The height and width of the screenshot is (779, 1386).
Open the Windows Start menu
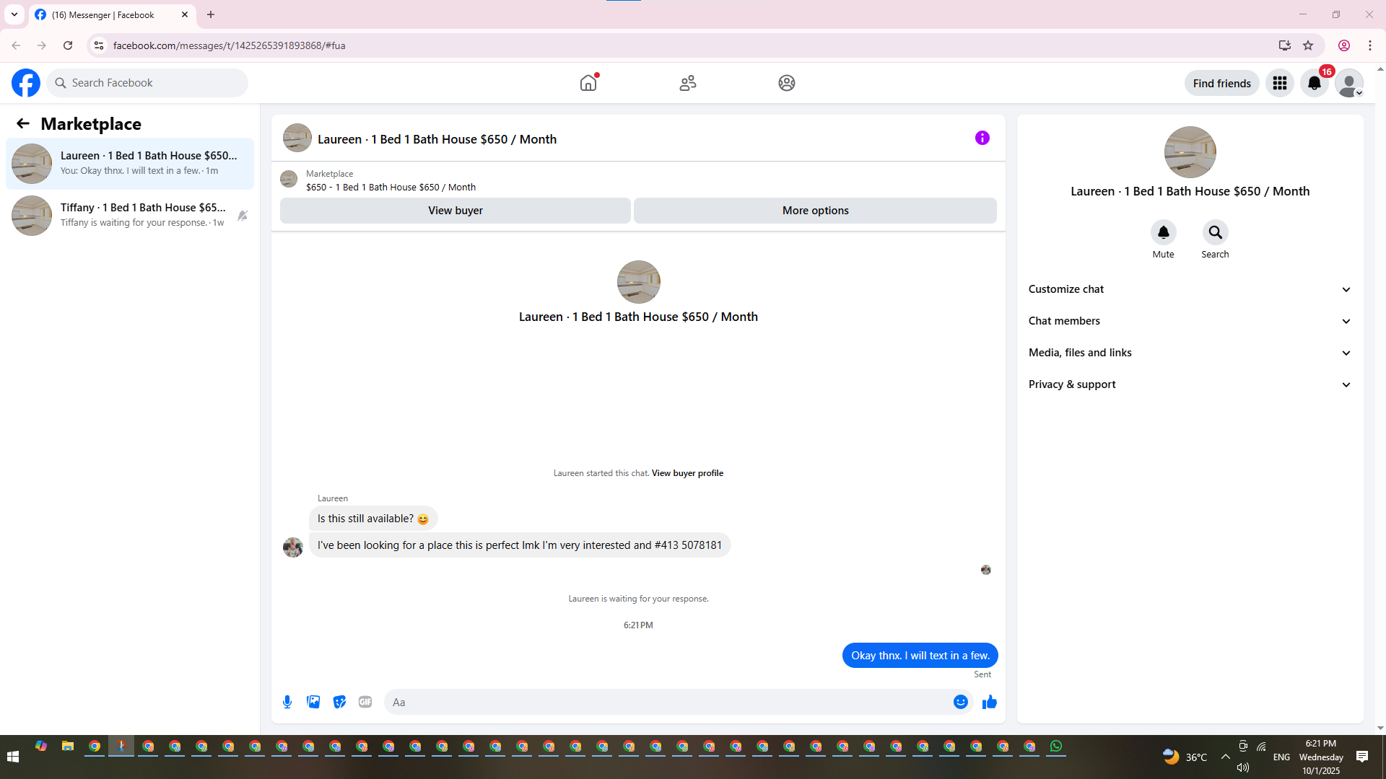pyautogui.click(x=13, y=757)
